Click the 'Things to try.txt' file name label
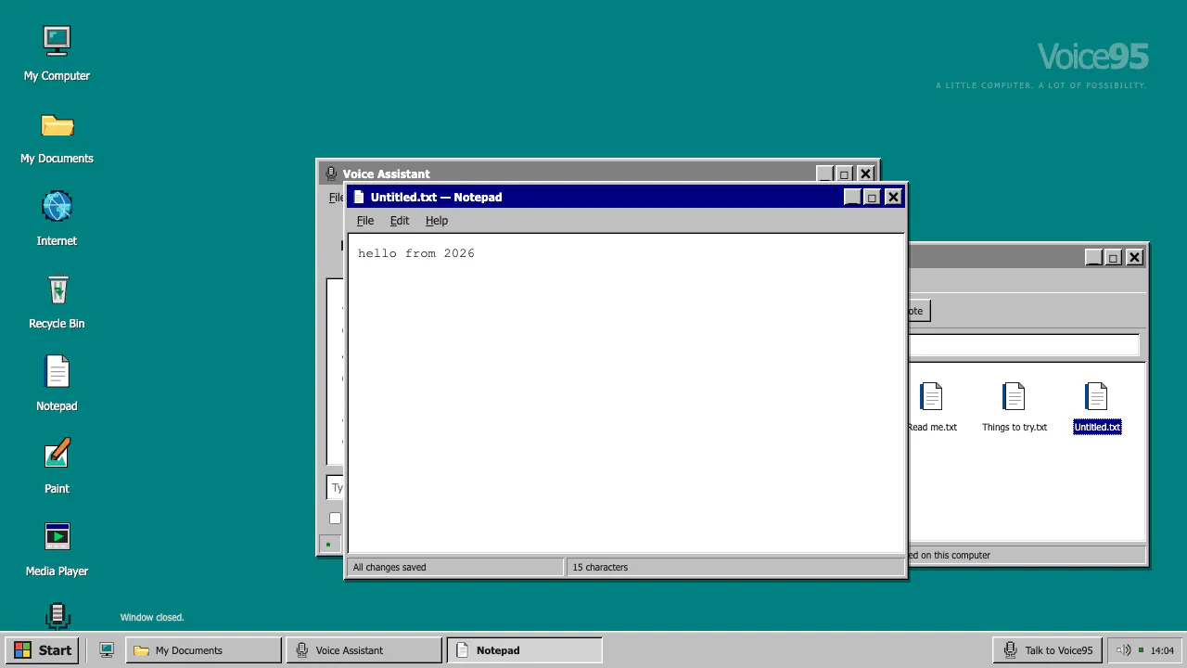 point(1015,427)
